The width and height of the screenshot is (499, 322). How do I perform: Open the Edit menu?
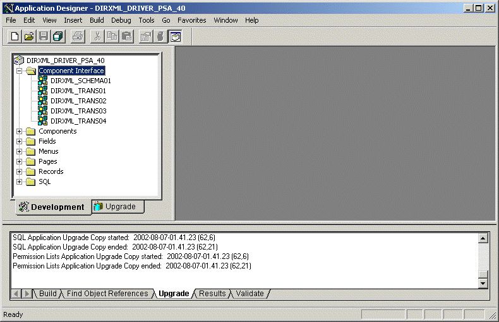point(29,20)
